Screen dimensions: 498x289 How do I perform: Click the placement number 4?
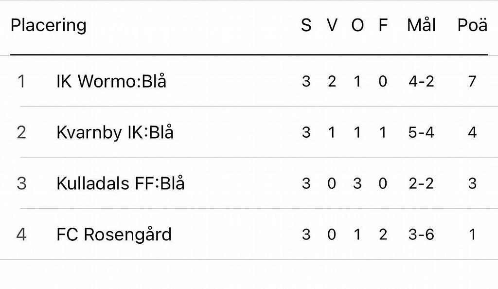coord(21,235)
